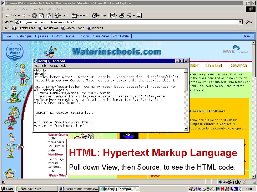Image resolution: width=257 pixels, height=192 pixels.
Task: Select Pipelines in the site navigation bar
Action: [42, 36]
